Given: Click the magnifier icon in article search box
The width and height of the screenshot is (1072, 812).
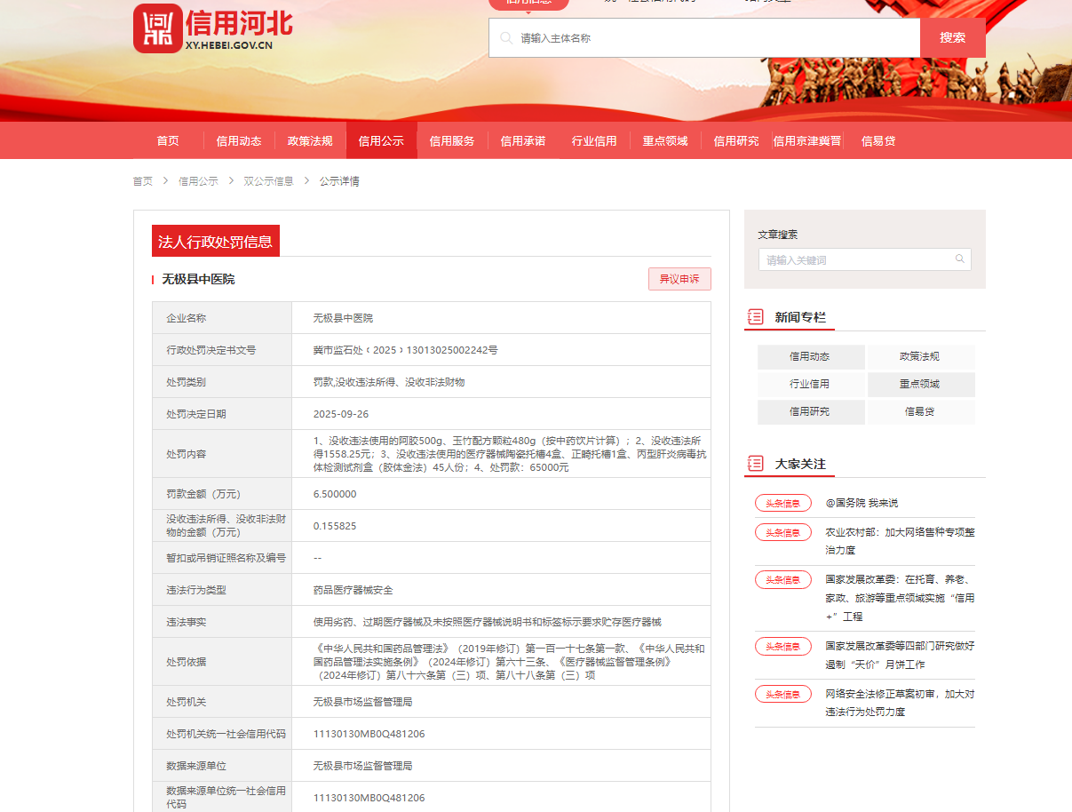Looking at the screenshot, I should click(x=959, y=259).
